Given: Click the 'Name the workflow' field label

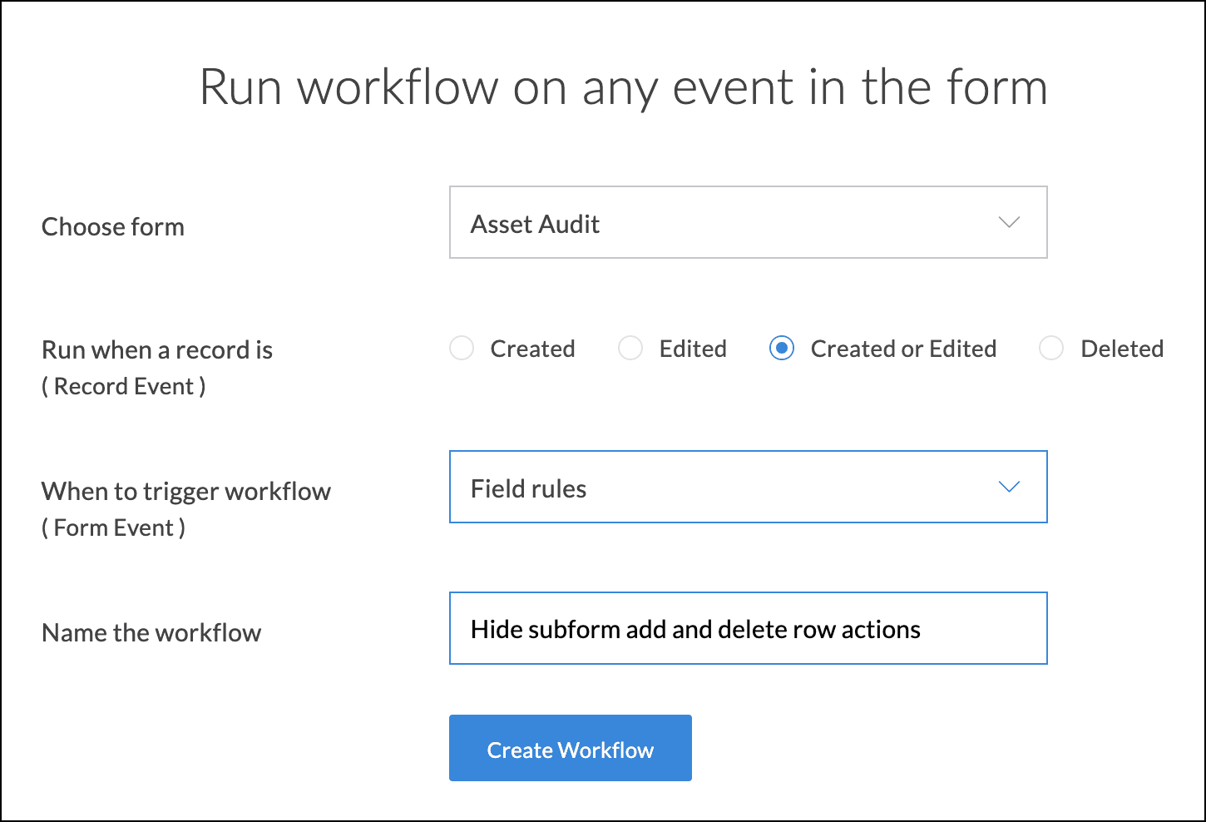Looking at the screenshot, I should click(151, 632).
